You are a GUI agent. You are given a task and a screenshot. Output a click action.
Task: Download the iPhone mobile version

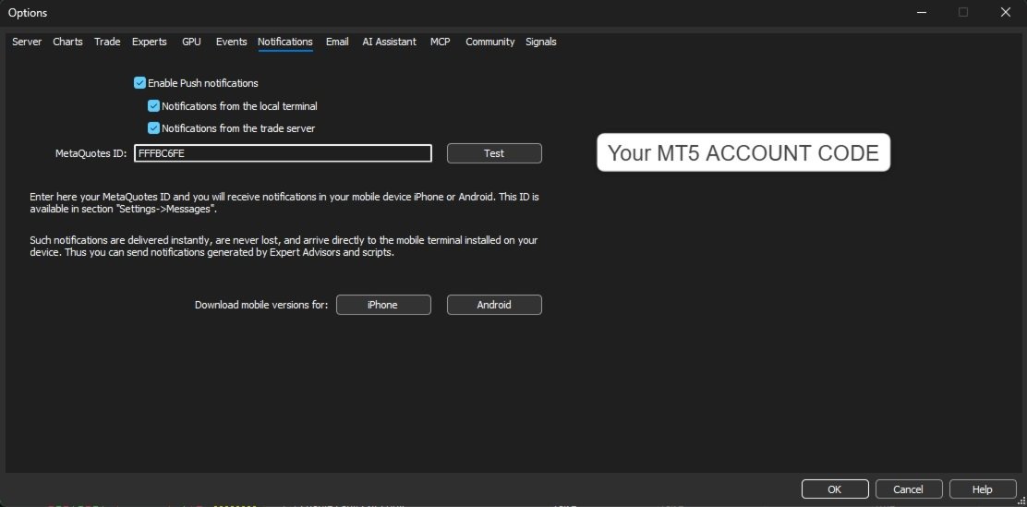click(384, 305)
